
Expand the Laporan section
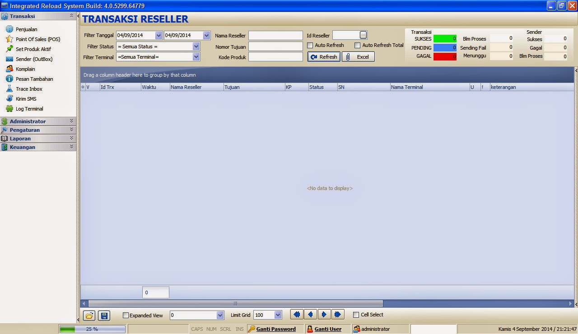(37, 139)
